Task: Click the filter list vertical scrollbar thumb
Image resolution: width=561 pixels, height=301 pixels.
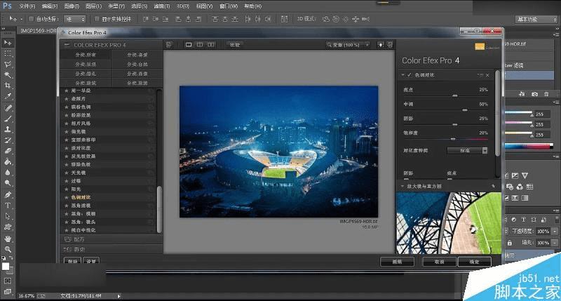Action: tap(159, 209)
